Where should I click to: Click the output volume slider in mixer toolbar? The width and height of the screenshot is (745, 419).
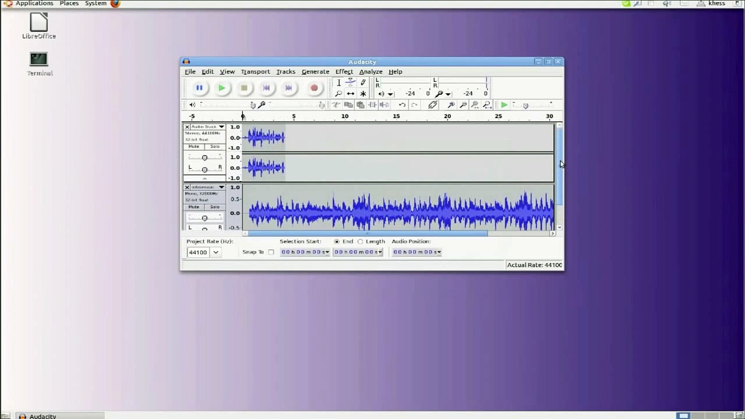click(227, 105)
